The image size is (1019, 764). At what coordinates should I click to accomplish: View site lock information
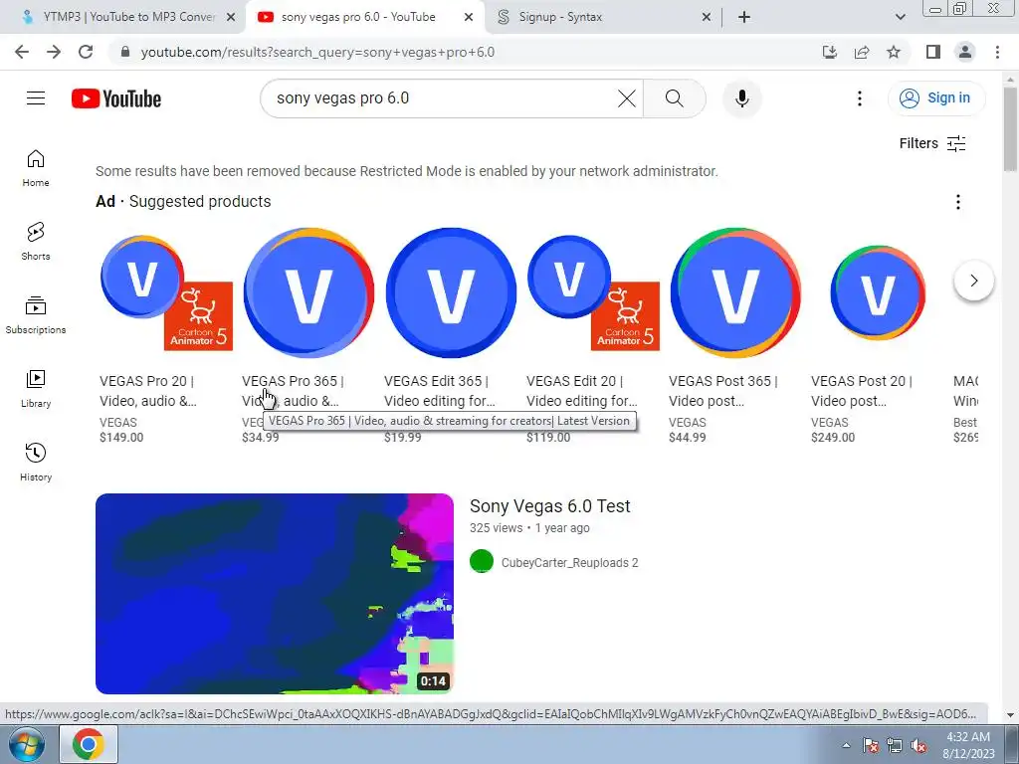(x=125, y=52)
